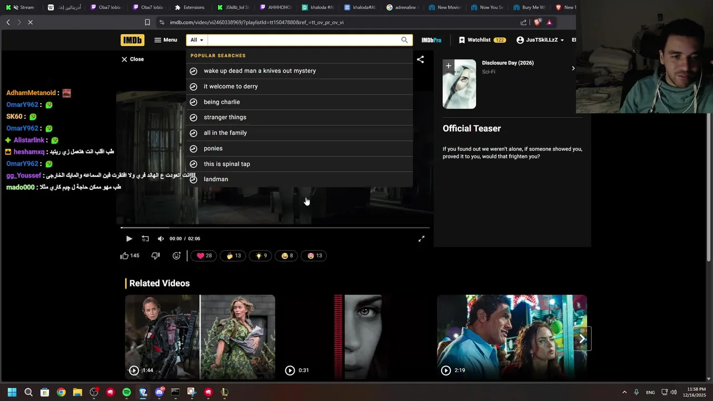The image size is (713, 401).
Task: Open volume control in system tray
Action: coord(673,392)
